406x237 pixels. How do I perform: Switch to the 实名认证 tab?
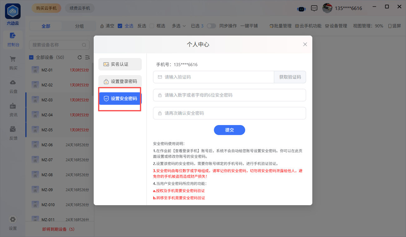120,64
